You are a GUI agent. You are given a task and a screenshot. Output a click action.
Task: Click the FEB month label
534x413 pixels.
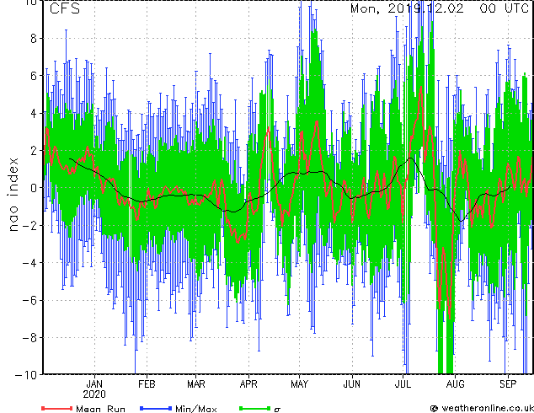pyautogui.click(x=147, y=384)
